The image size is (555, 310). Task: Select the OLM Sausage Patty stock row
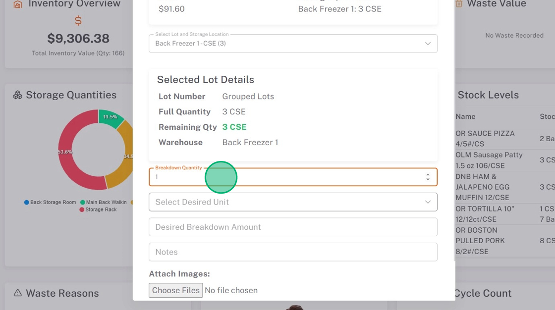(489, 160)
